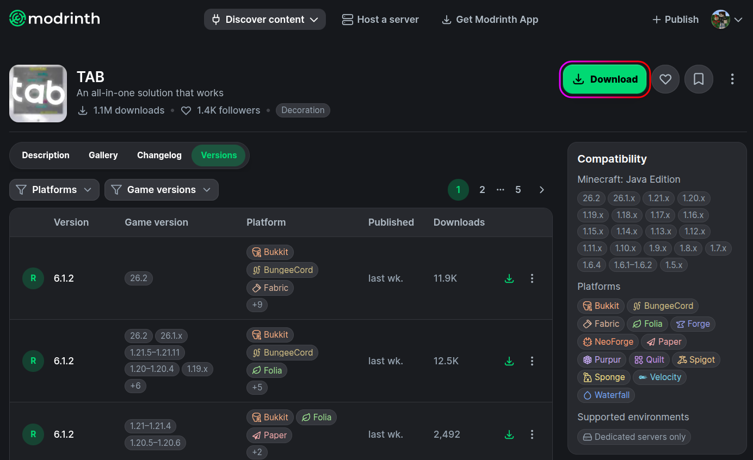Select the Versions tab
This screenshot has width=753, height=460.
tap(219, 156)
